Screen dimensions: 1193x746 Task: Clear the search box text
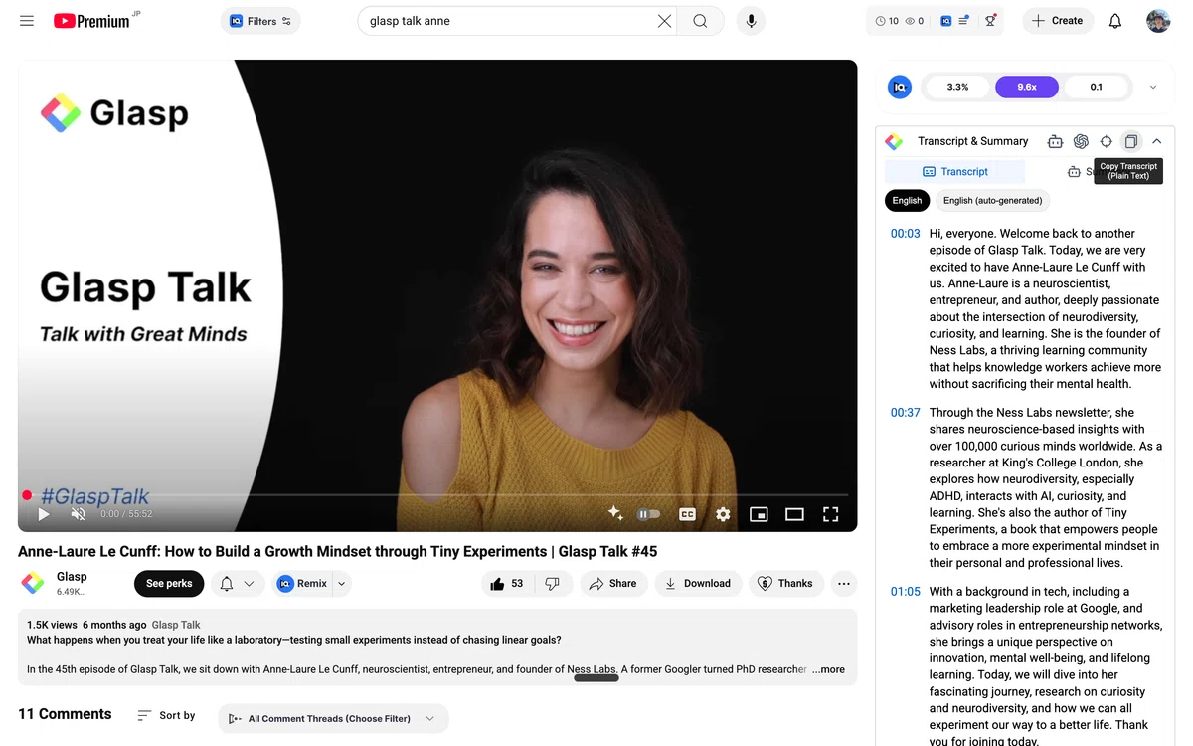(x=665, y=21)
